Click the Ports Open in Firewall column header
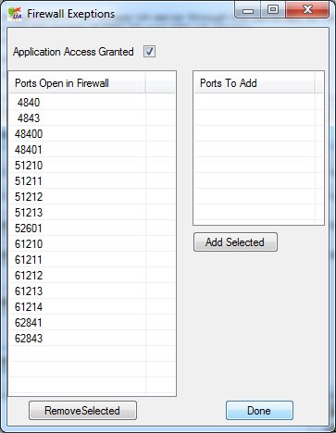The height and width of the screenshot is (433, 336). [78, 83]
